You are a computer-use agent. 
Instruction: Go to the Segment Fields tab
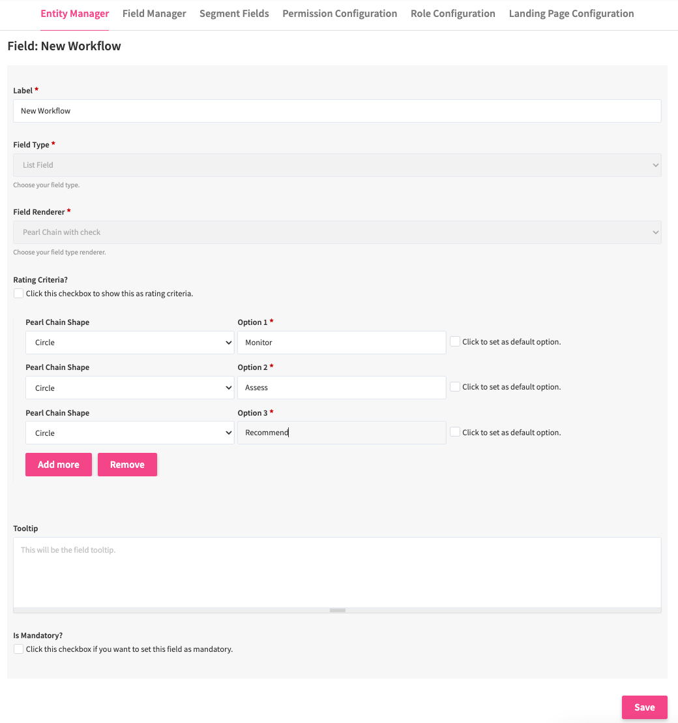[x=234, y=14]
